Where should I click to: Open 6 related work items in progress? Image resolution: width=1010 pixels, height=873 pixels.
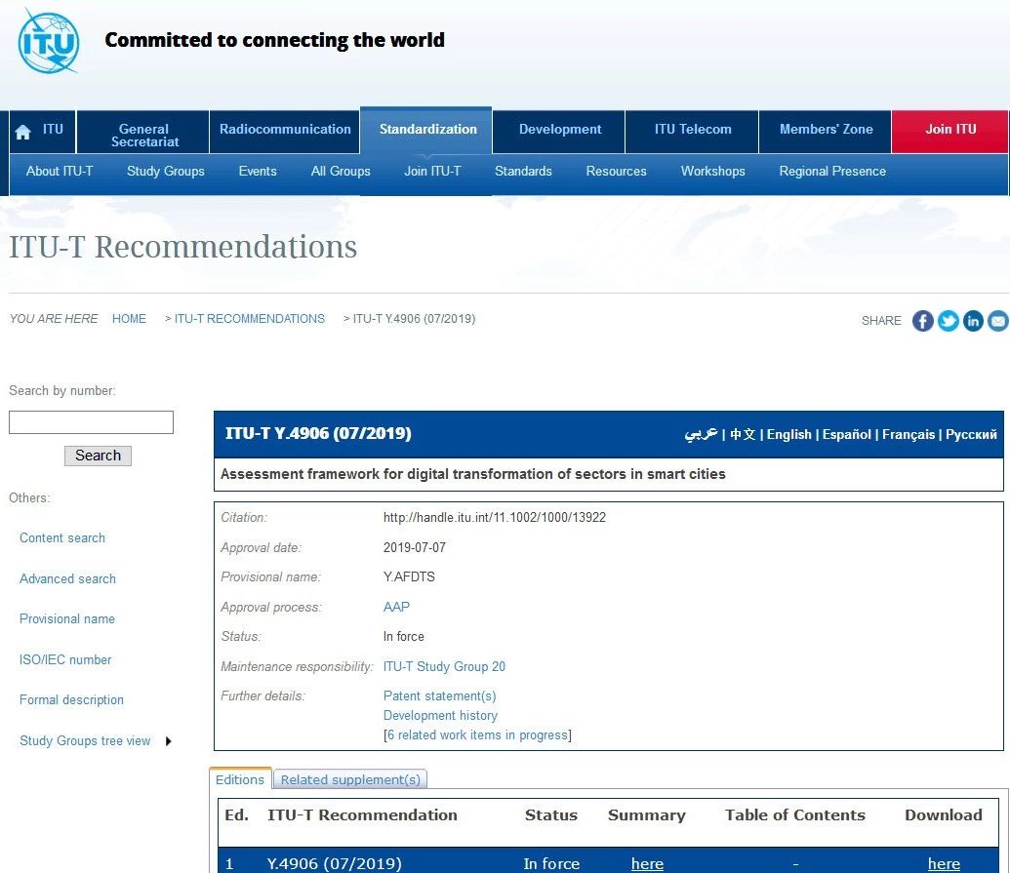pyautogui.click(x=477, y=735)
